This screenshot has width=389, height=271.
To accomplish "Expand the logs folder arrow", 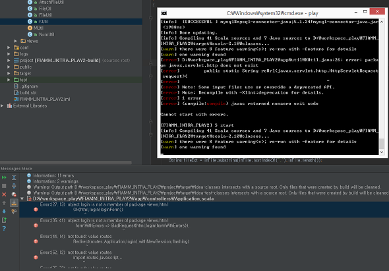I will 9,54.
